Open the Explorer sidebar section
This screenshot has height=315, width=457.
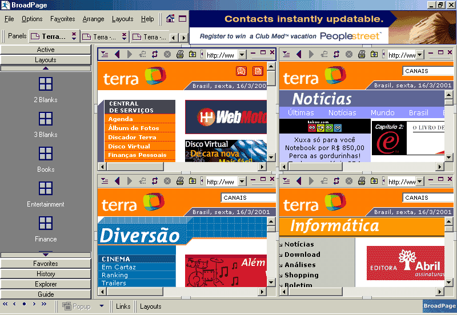46,284
